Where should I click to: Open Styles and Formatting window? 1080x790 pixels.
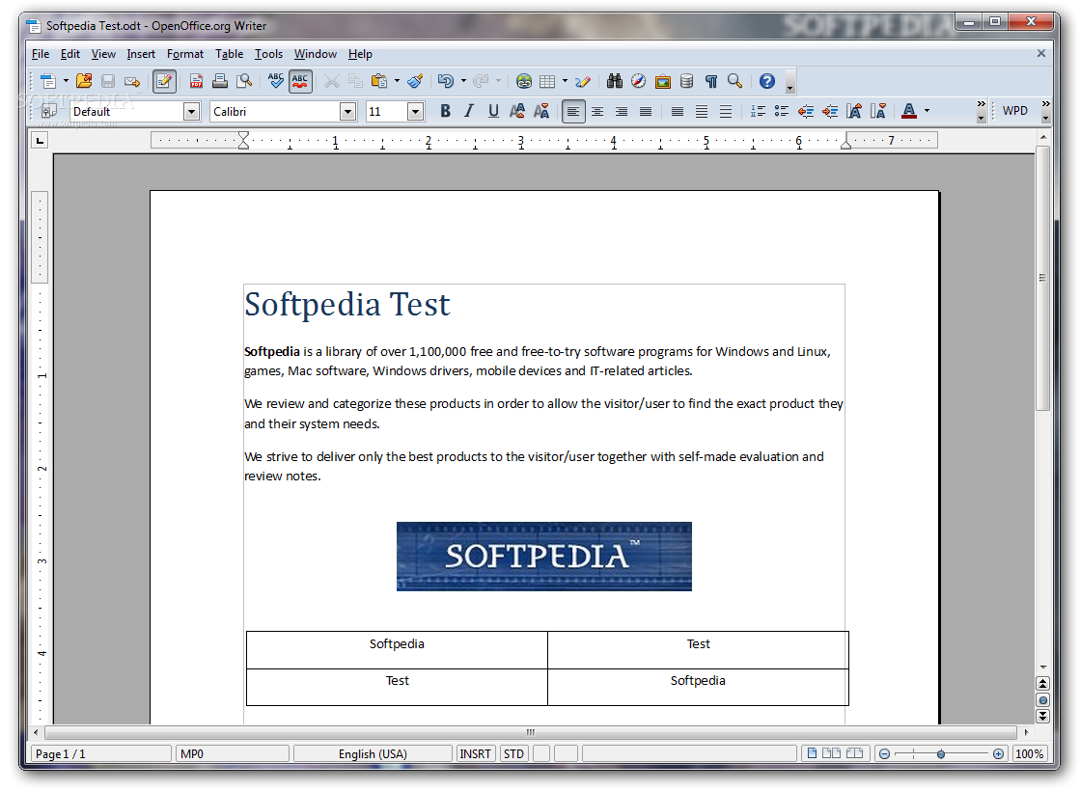click(49, 112)
